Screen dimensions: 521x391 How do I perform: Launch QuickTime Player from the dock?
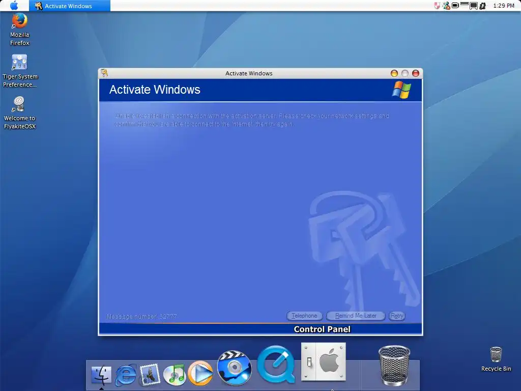[x=276, y=365]
